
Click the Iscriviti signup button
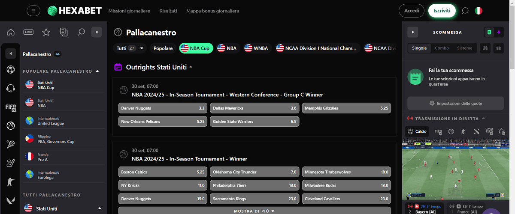[x=442, y=11]
